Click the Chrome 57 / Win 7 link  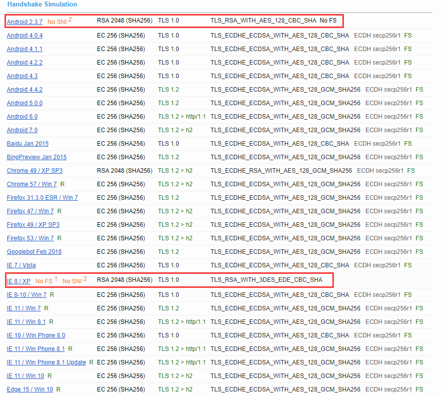pos(32,184)
